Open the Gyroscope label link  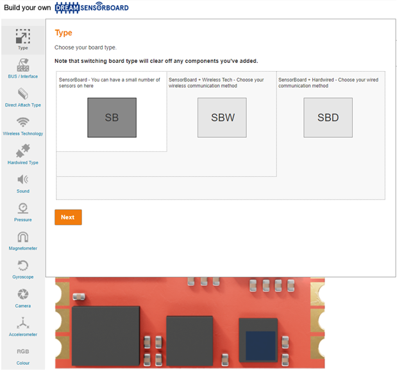pos(23,277)
